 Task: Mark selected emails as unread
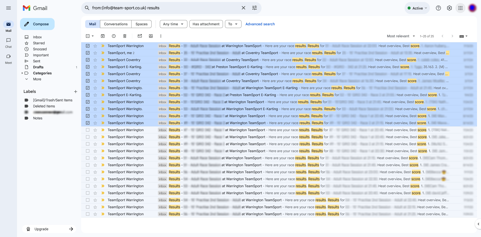(x=140, y=36)
